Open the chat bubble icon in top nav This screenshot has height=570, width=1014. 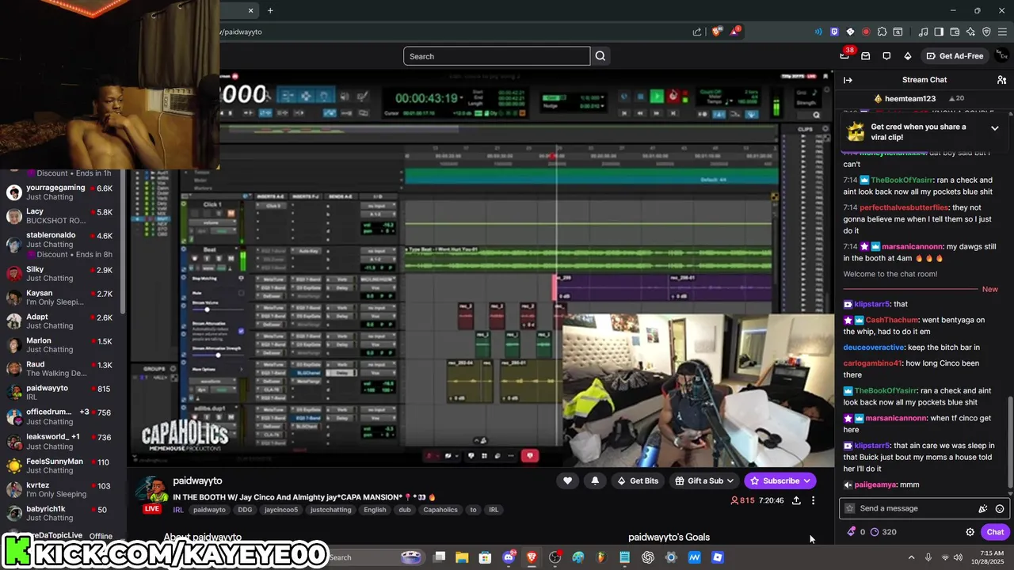tap(886, 56)
